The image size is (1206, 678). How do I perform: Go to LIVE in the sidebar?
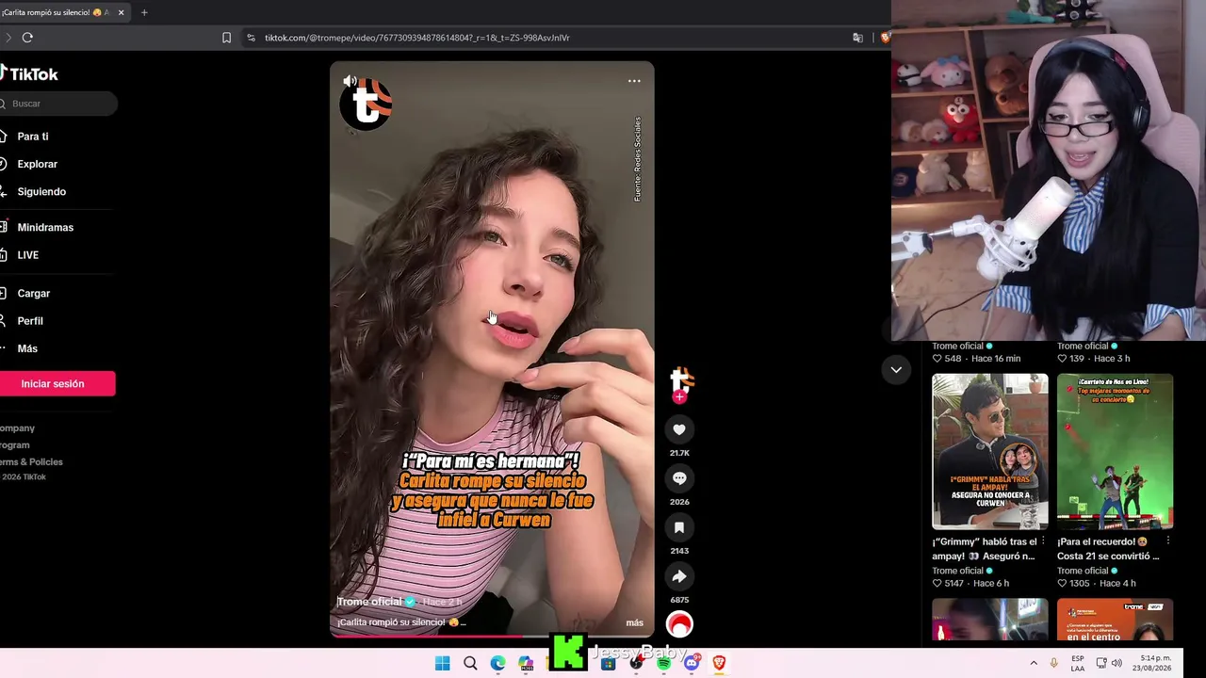(x=28, y=255)
